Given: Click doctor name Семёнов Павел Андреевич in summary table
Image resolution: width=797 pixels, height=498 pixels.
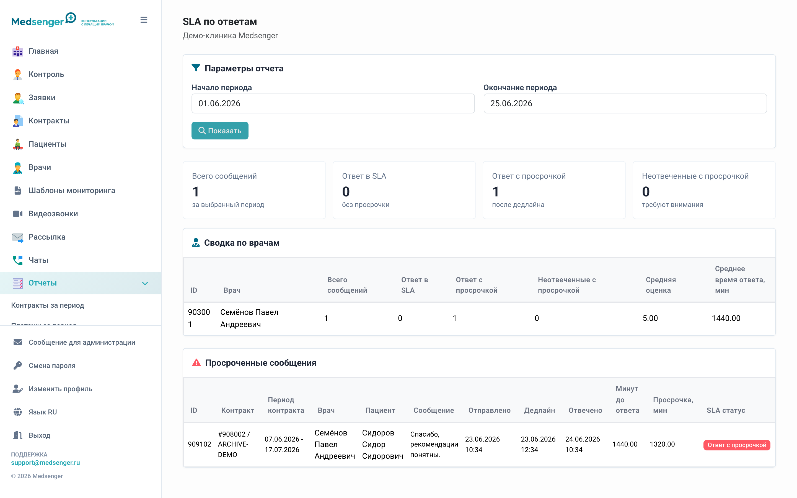Looking at the screenshot, I should (x=249, y=318).
